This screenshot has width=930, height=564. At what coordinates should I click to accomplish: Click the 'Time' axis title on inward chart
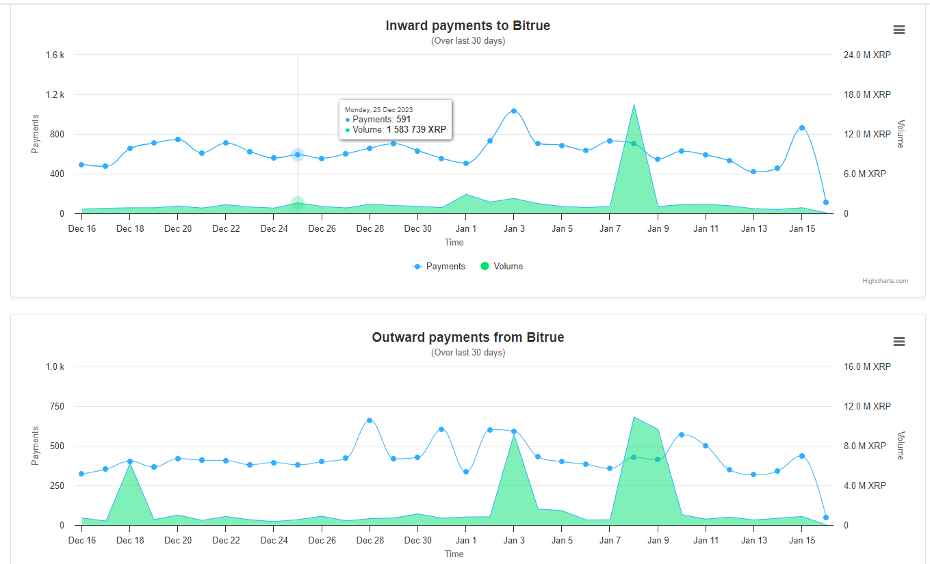click(454, 243)
